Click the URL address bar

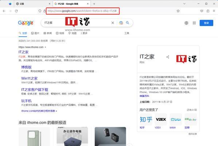click(x=83, y=11)
